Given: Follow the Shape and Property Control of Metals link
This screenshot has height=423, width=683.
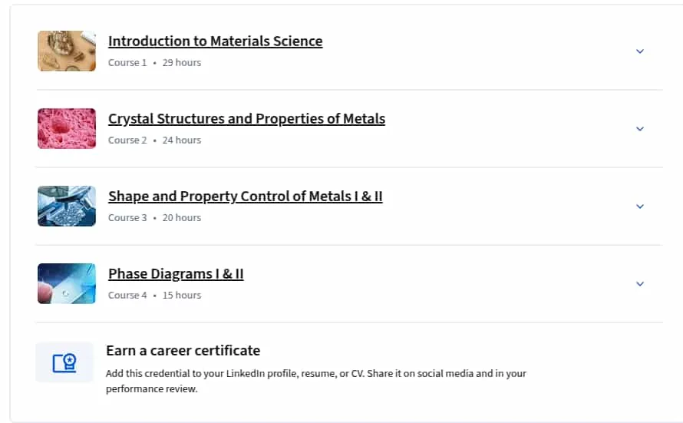Looking at the screenshot, I should (246, 196).
